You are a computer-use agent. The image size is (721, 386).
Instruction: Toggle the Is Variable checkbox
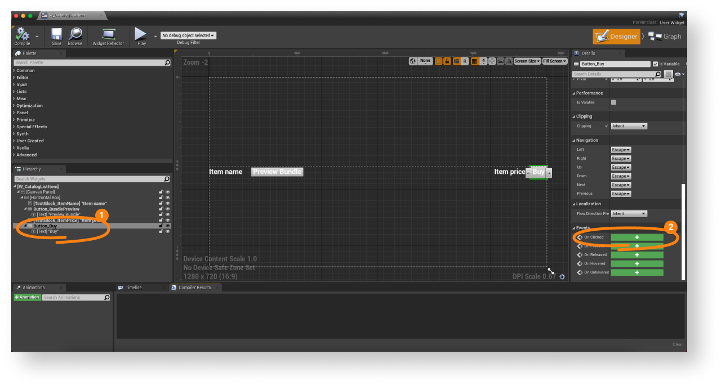pyautogui.click(x=655, y=64)
